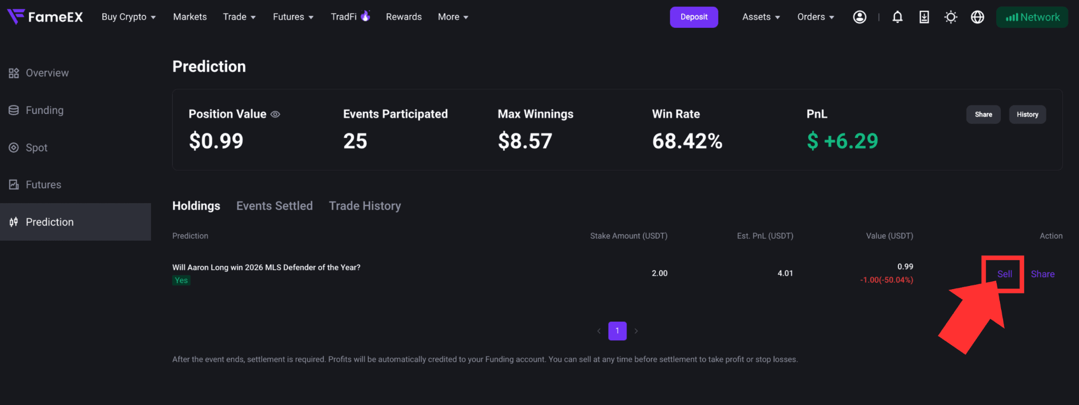Click the purple Deposit button
Image resolution: width=1079 pixels, height=405 pixels.
pyautogui.click(x=694, y=17)
